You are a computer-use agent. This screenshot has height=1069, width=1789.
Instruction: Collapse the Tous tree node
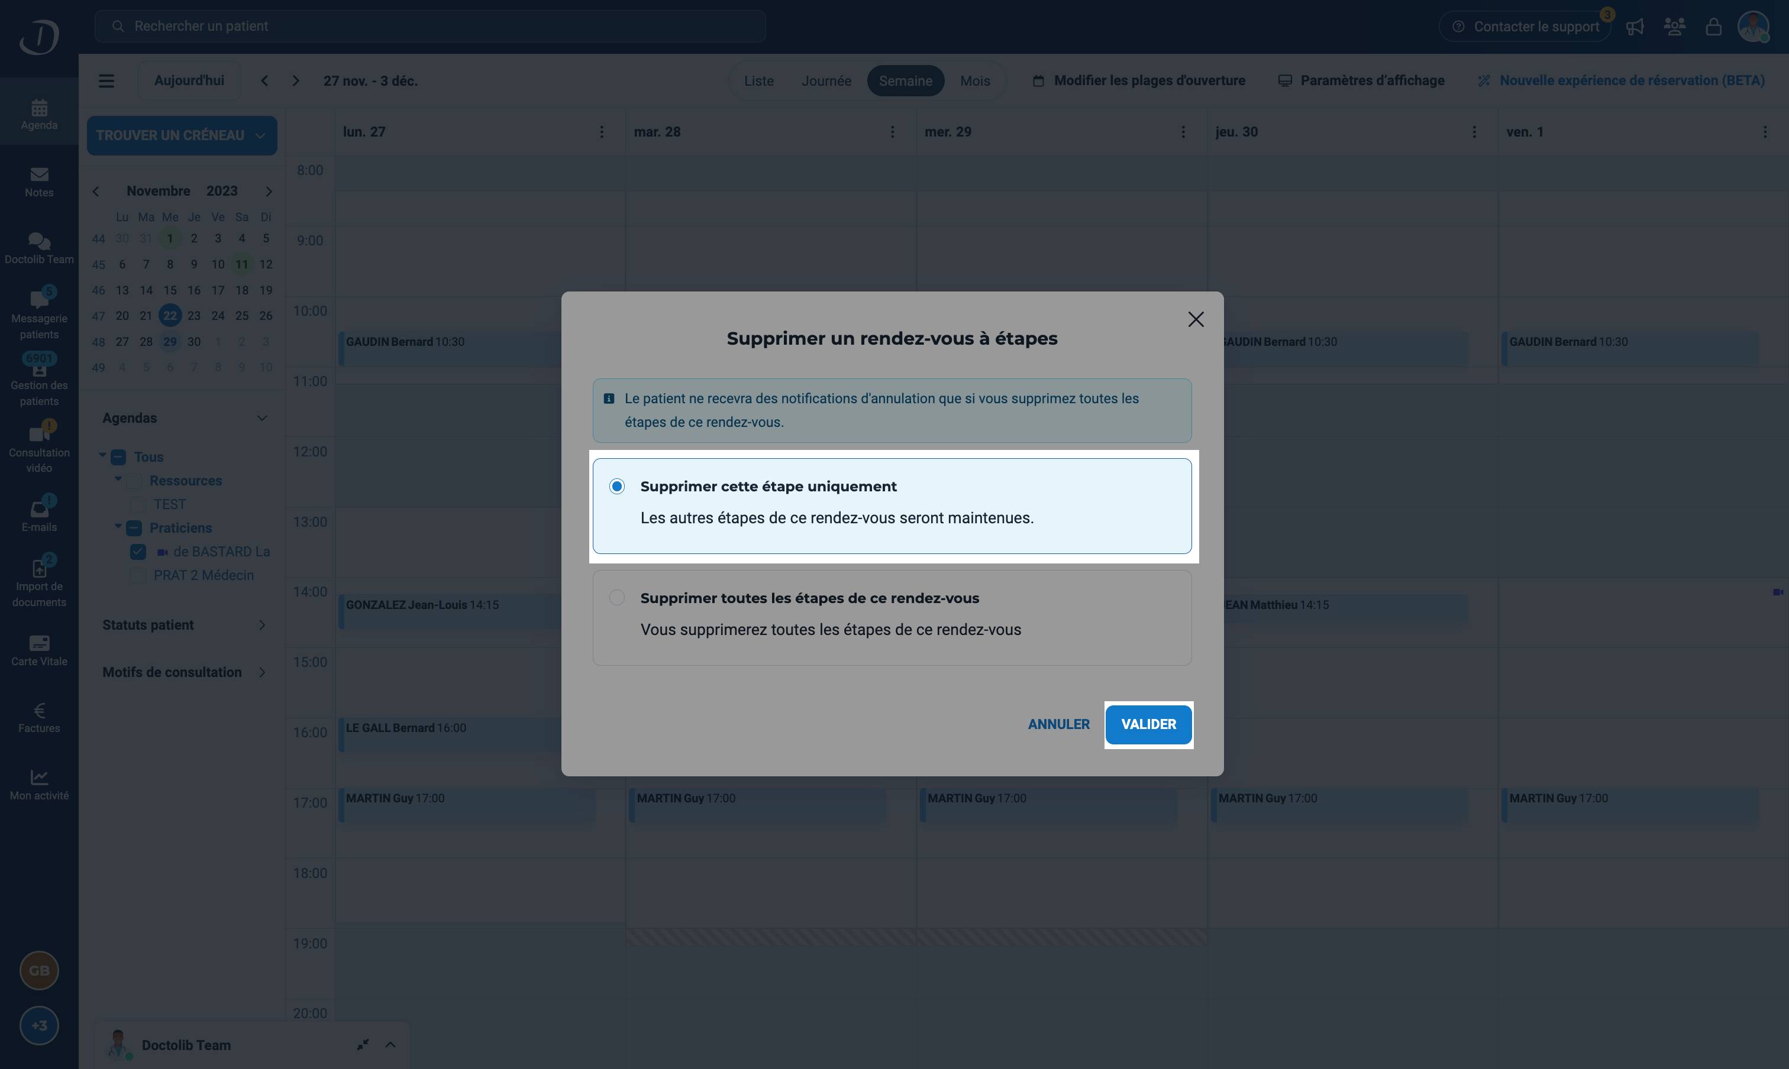102,455
